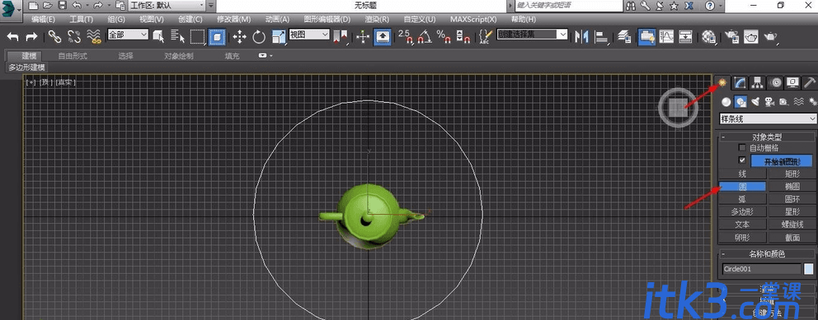Open the reference coordinate dropdown 视图

point(309,35)
